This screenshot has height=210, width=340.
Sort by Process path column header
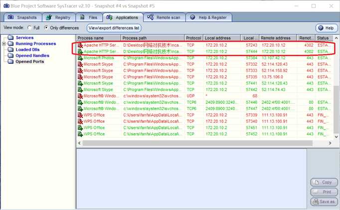click(x=153, y=38)
